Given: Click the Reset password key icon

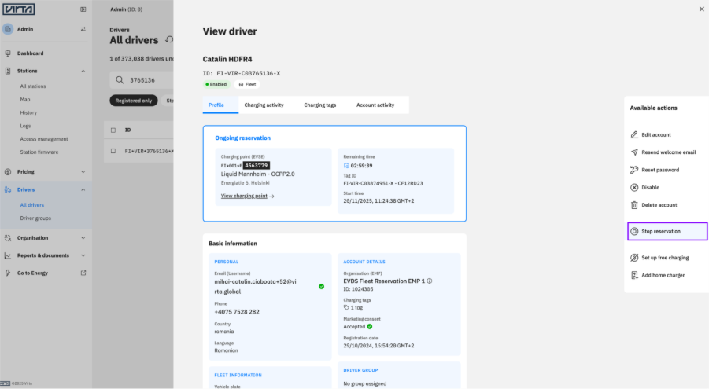Looking at the screenshot, I should 634,170.
